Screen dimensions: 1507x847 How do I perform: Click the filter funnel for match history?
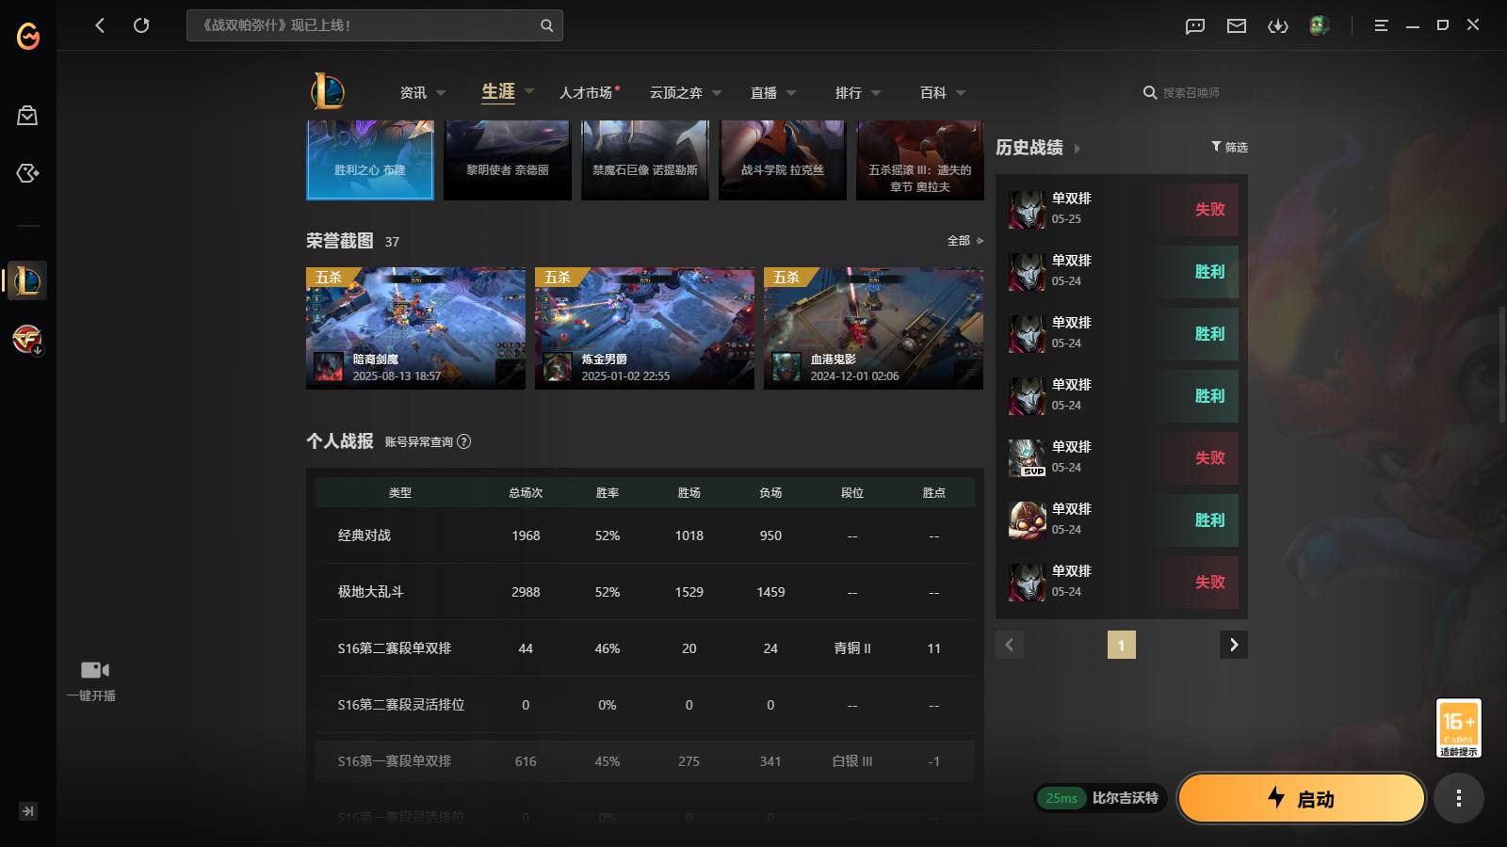pos(1216,147)
